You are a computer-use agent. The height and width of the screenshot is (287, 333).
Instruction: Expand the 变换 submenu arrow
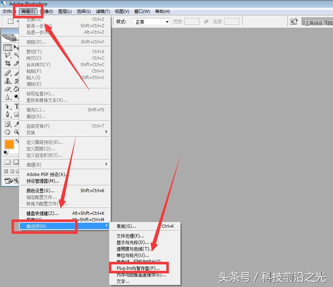tap(106, 132)
